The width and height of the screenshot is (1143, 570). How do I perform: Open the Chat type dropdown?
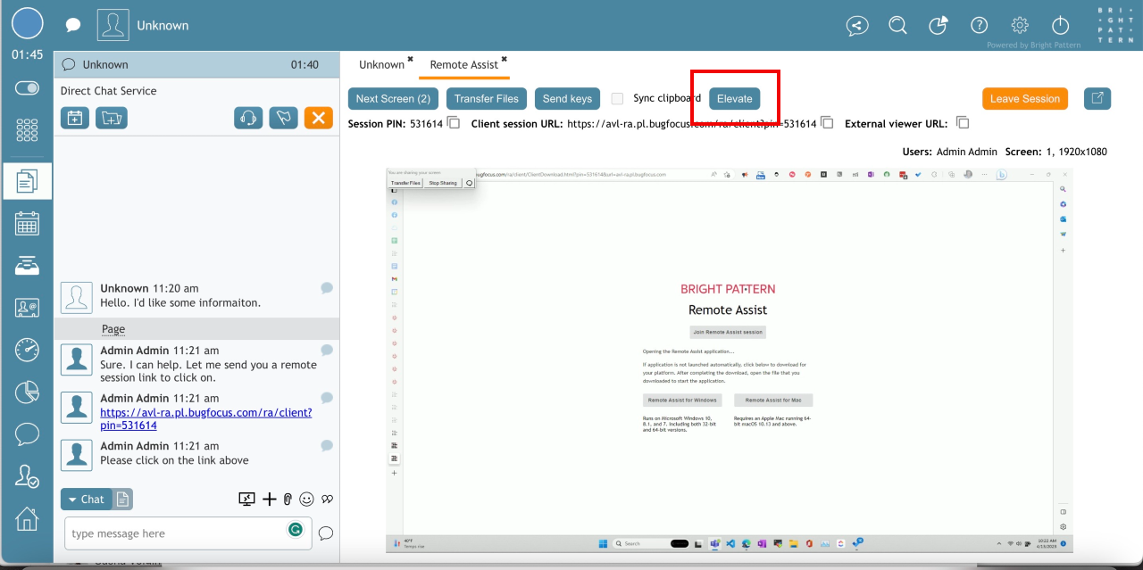point(86,499)
